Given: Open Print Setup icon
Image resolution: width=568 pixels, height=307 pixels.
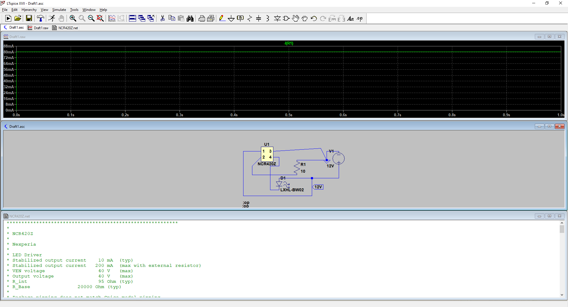Looking at the screenshot, I should (211, 19).
